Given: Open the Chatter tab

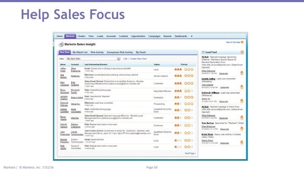Looking at the screenshot, I should [x=81, y=36].
